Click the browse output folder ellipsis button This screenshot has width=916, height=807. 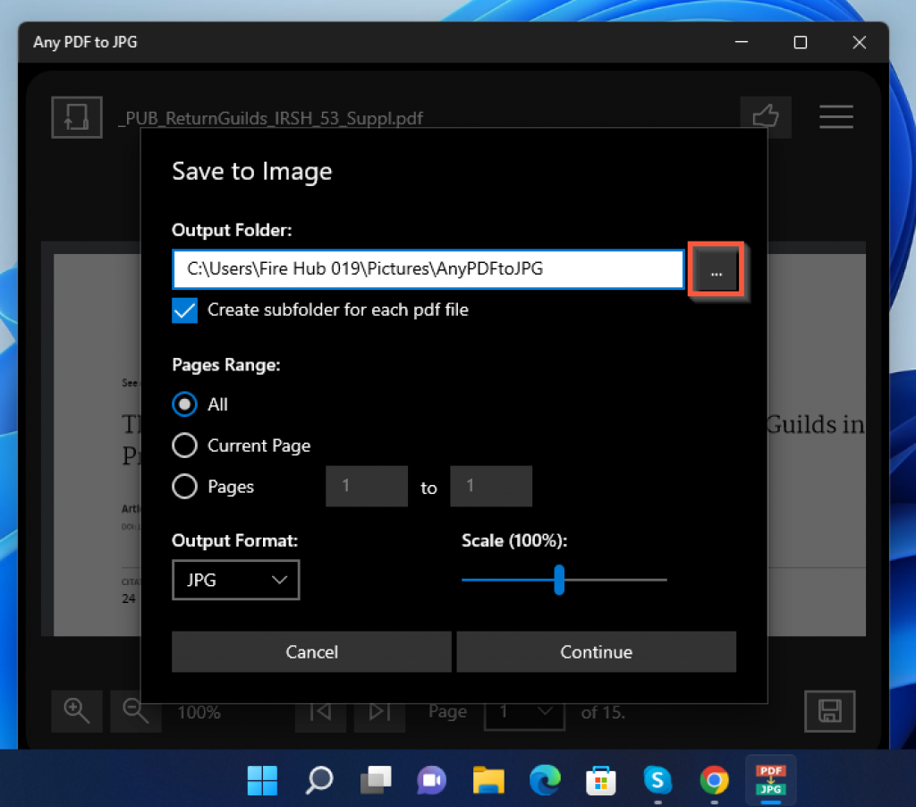tap(717, 269)
